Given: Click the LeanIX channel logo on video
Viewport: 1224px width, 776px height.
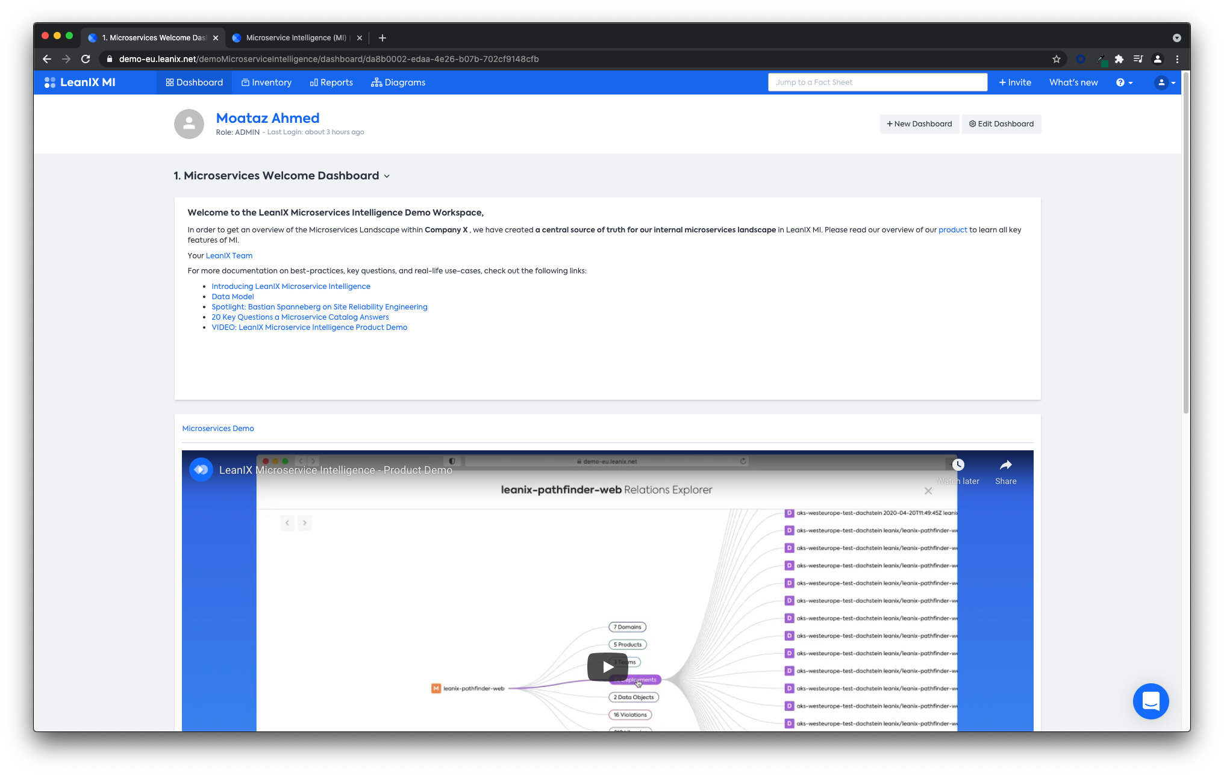Looking at the screenshot, I should click(x=201, y=470).
